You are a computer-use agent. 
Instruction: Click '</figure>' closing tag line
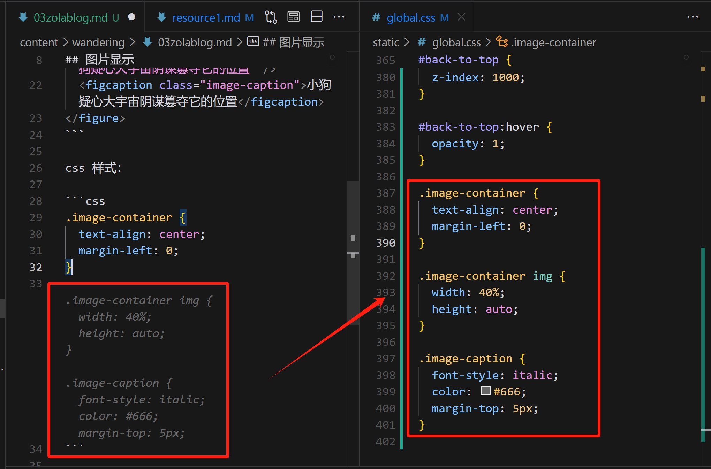coord(95,118)
